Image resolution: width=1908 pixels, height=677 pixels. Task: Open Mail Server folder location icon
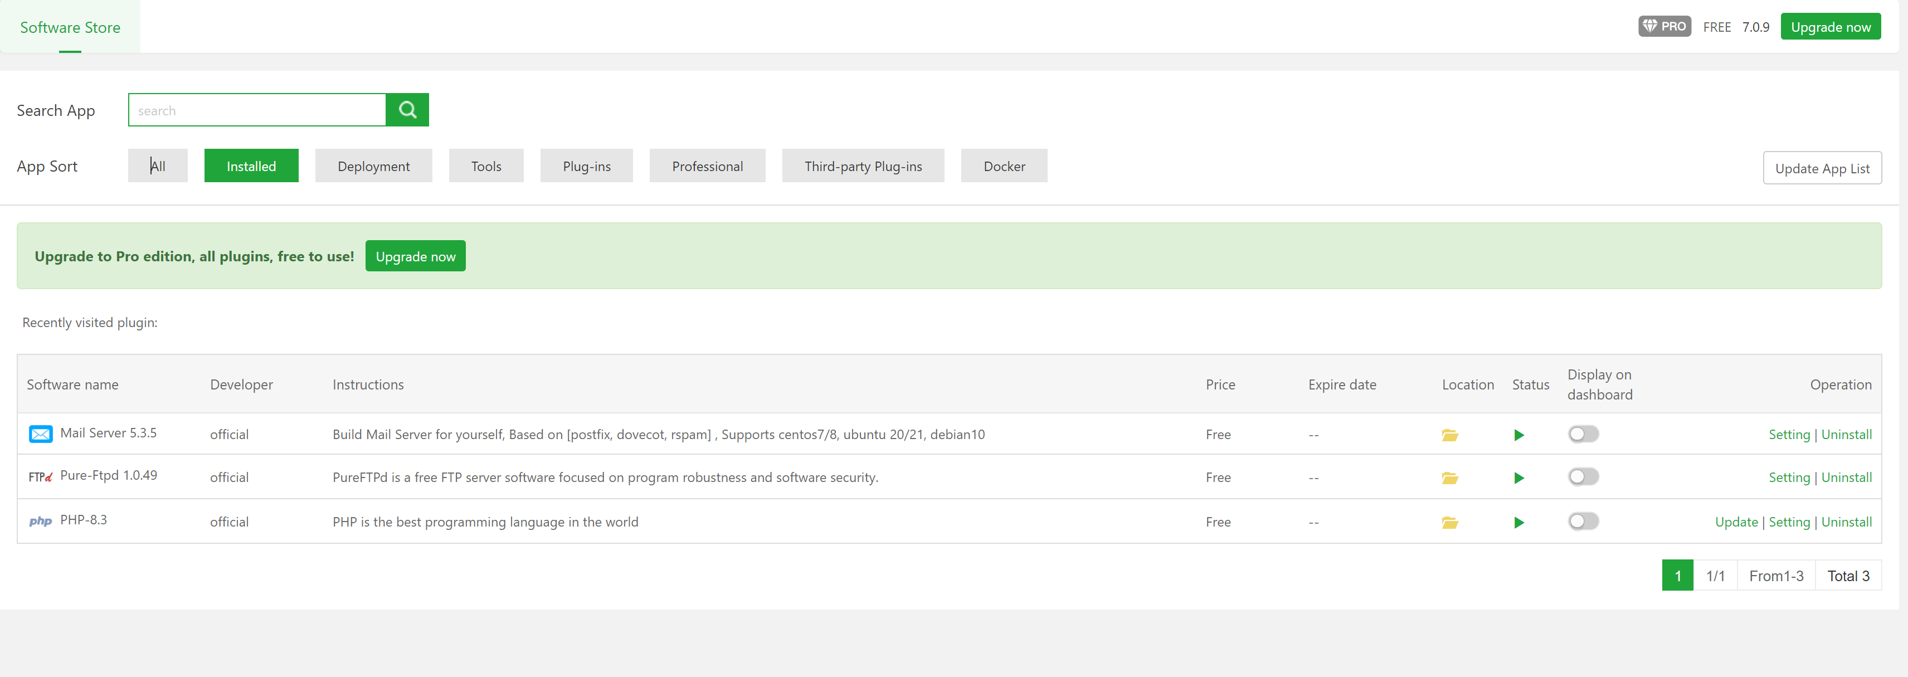[1449, 435]
